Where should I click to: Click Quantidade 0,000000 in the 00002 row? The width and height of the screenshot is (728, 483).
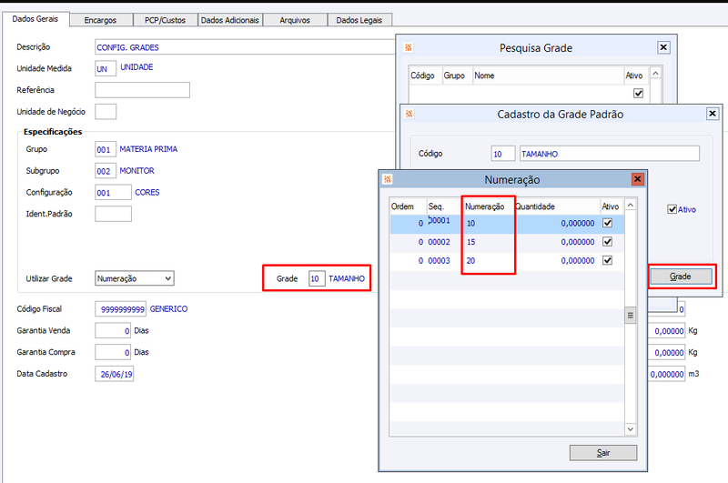coord(578,242)
